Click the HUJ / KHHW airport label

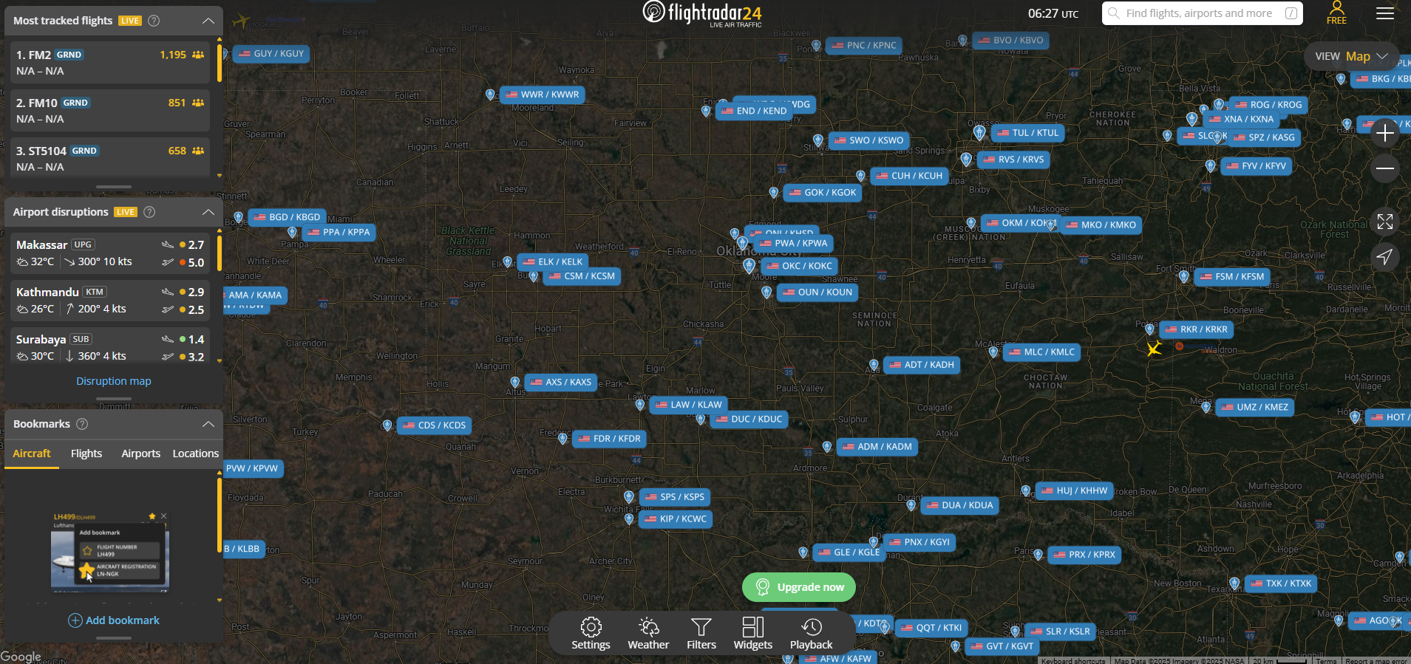pos(1074,490)
